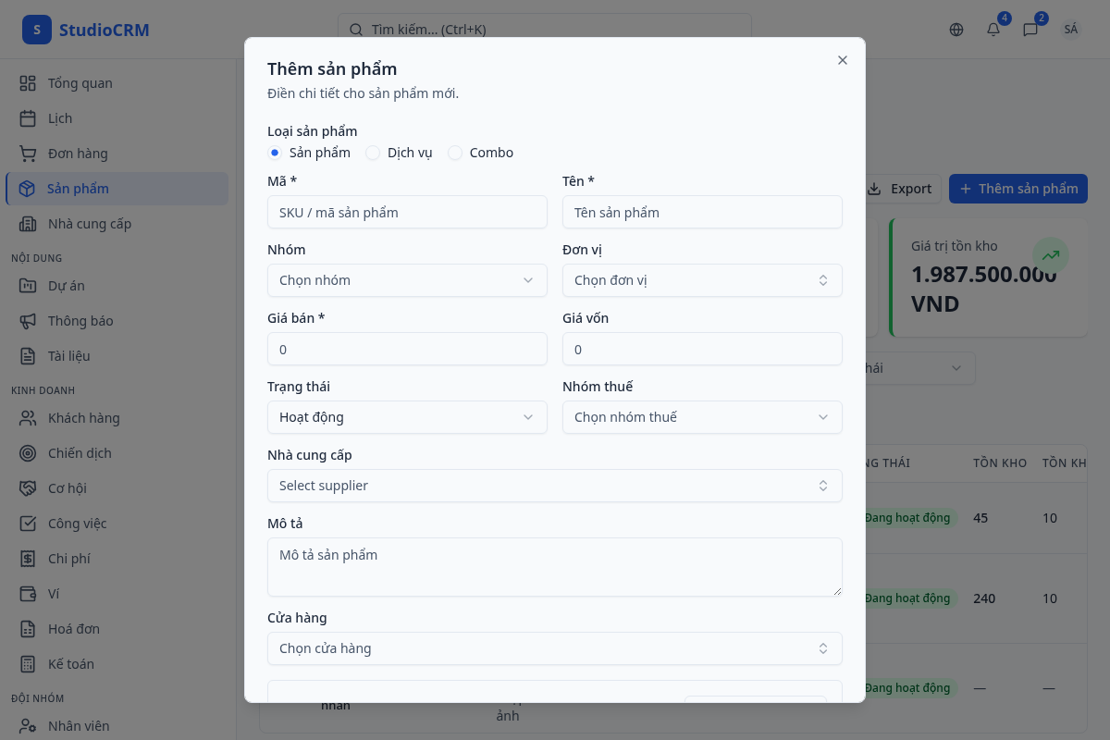
Task: Click the Lịch calendar icon
Action: tap(28, 118)
